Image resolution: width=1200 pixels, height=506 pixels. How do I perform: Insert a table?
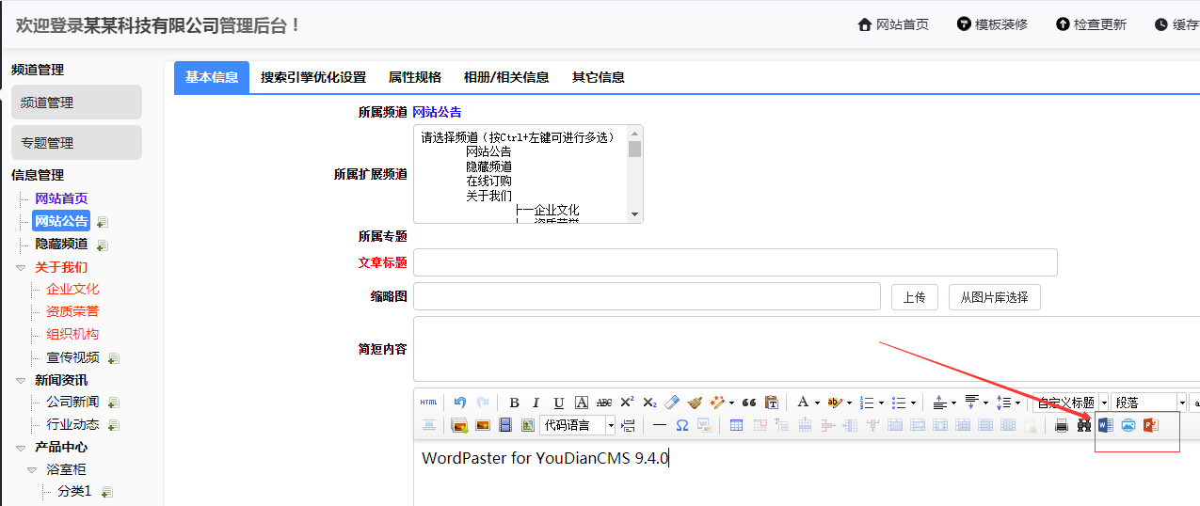point(736,425)
